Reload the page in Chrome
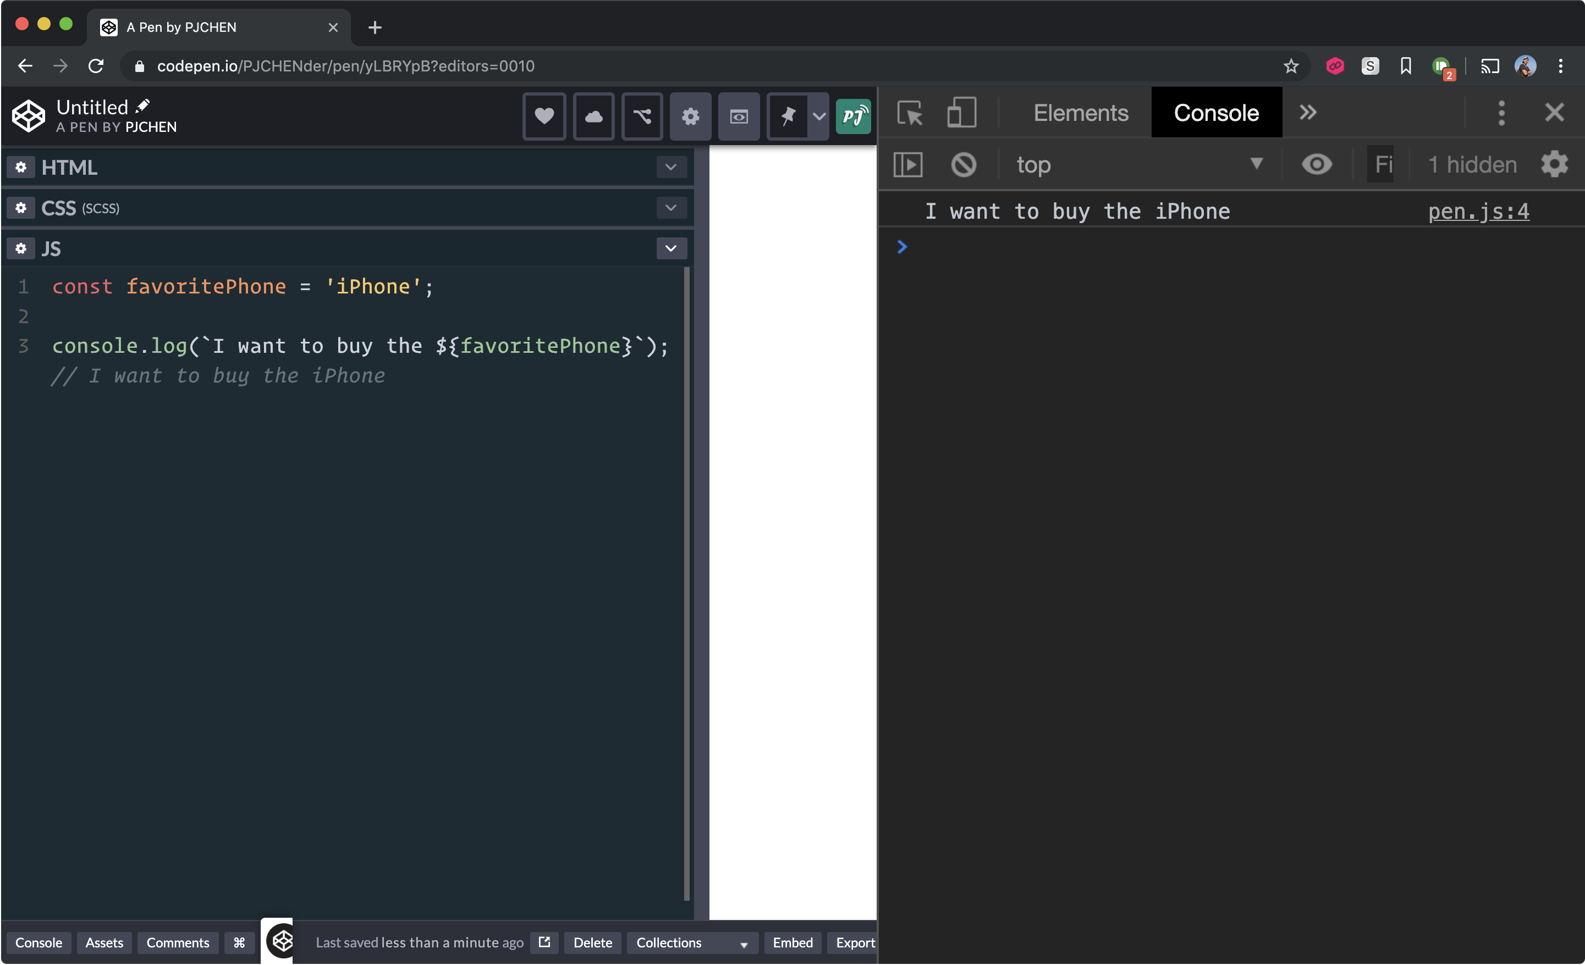This screenshot has width=1585, height=965. pyautogui.click(x=96, y=66)
